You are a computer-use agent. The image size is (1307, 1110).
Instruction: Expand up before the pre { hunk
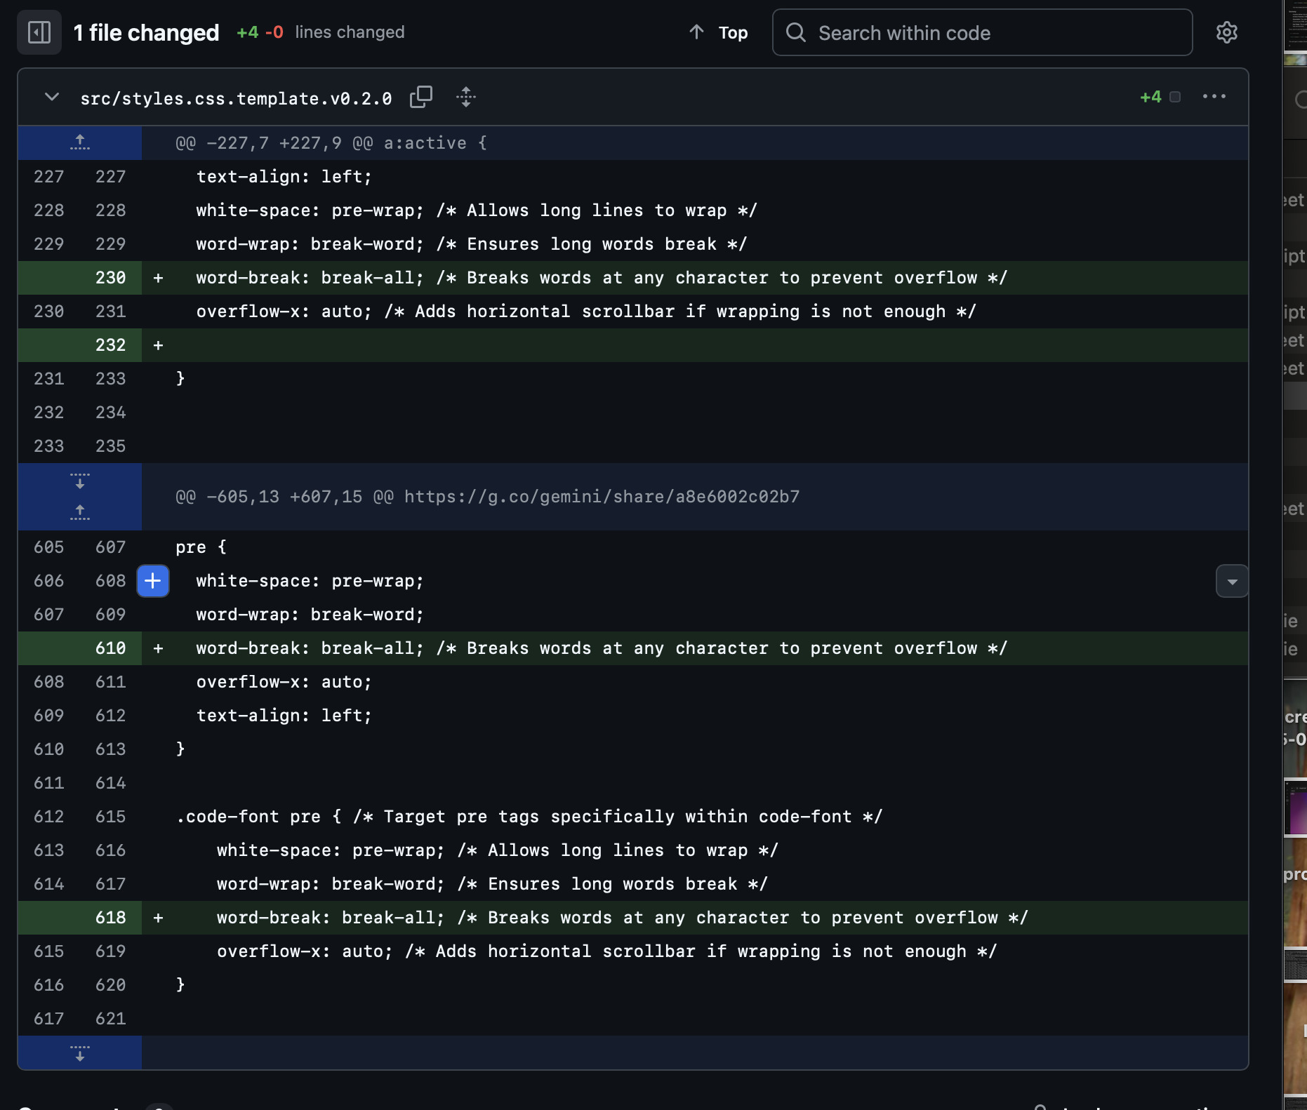[80, 513]
